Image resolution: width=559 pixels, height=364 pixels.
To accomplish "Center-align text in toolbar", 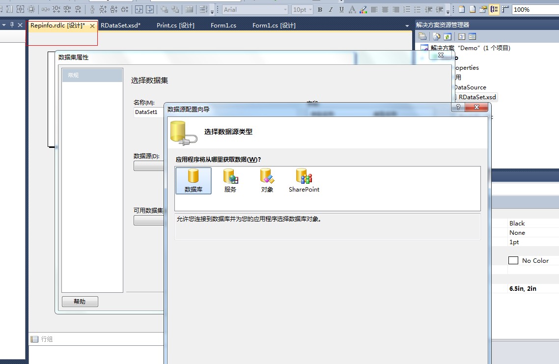I will [x=385, y=10].
